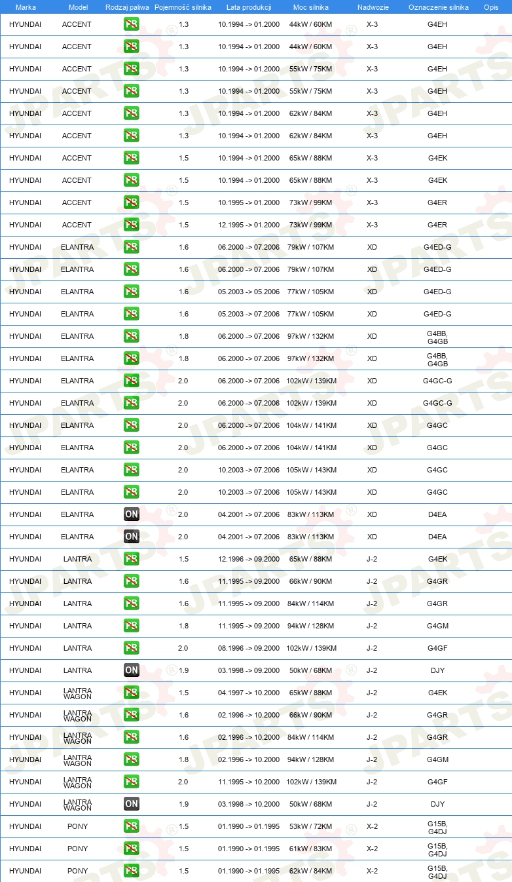Click power cell 61kW / 83KM

pos(311,849)
